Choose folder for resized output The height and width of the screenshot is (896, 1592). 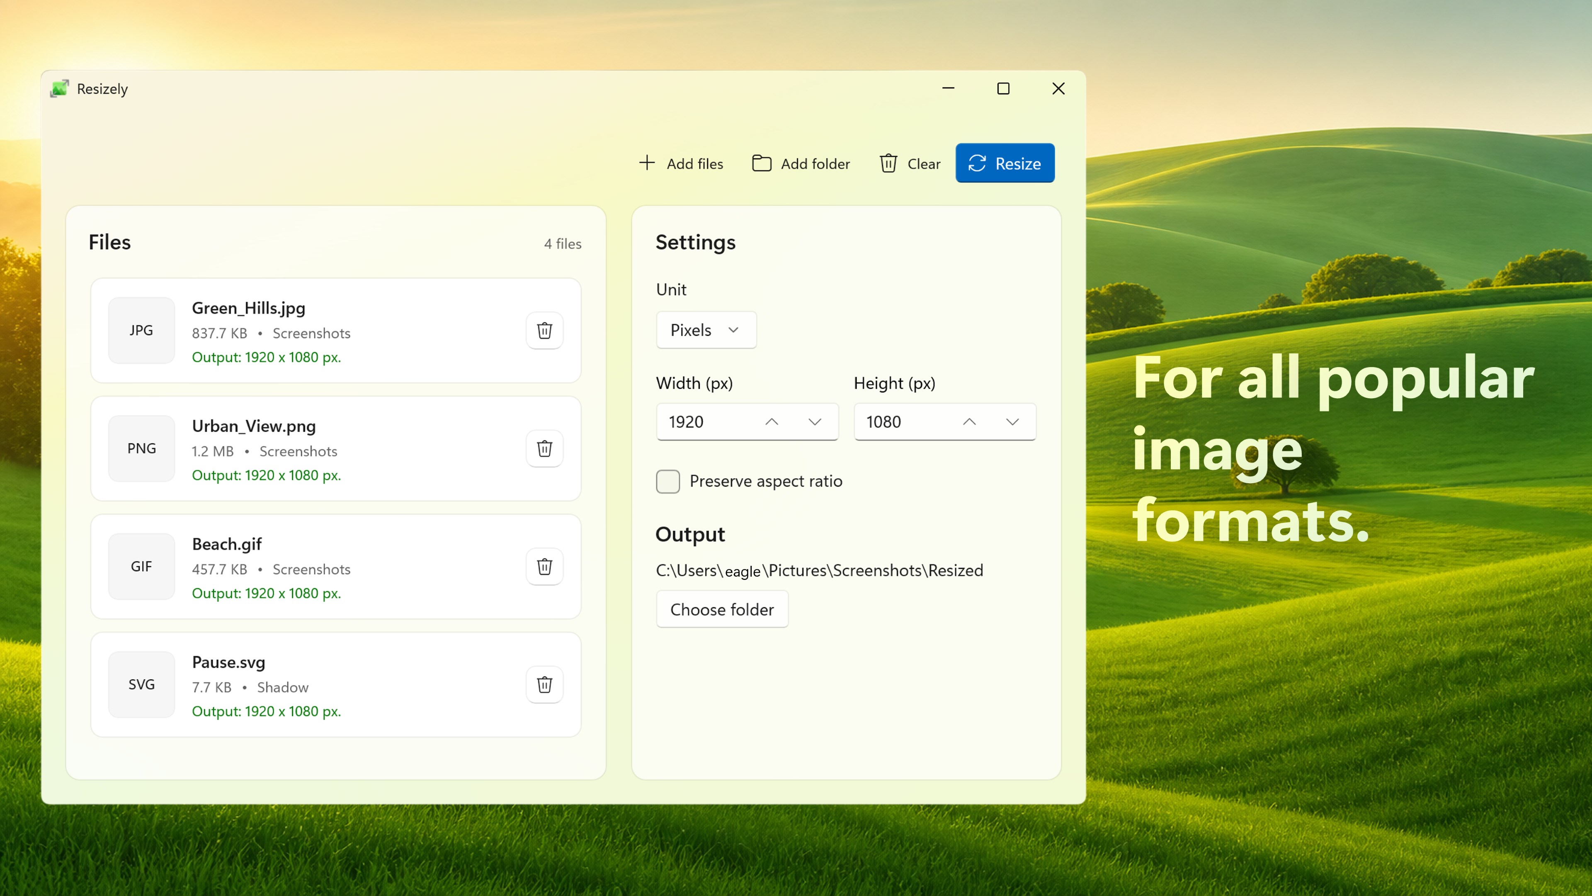722,610
